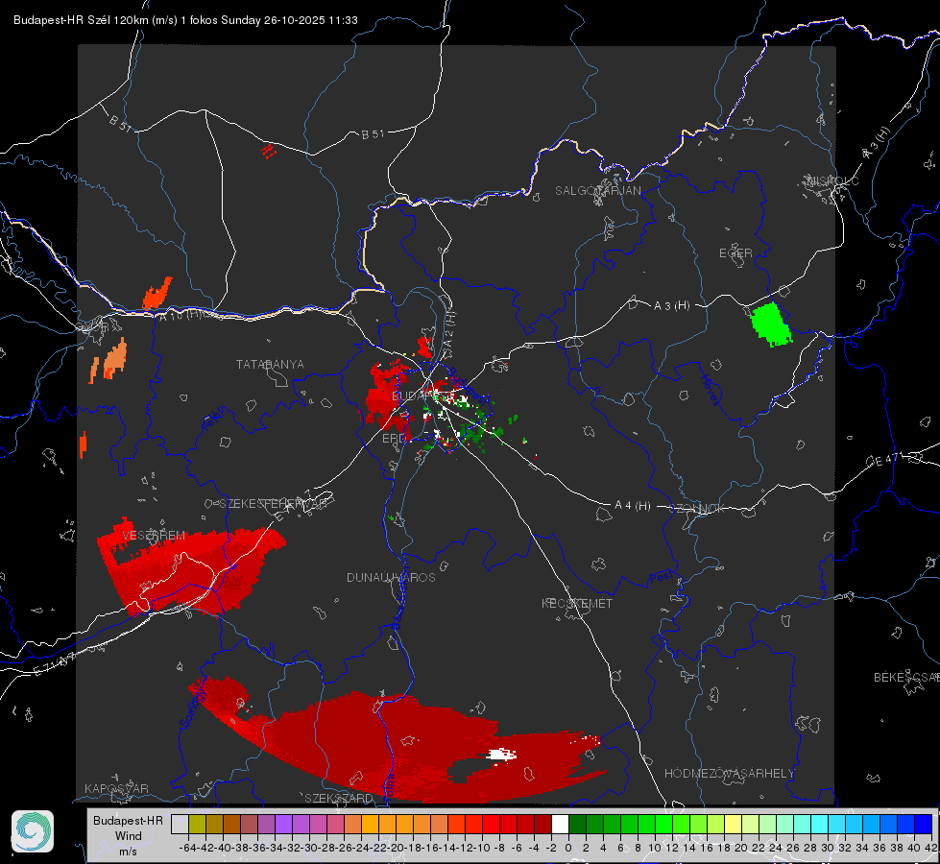
Task: Choose the dark red swatch between -4 and -2
Action: pos(542,825)
